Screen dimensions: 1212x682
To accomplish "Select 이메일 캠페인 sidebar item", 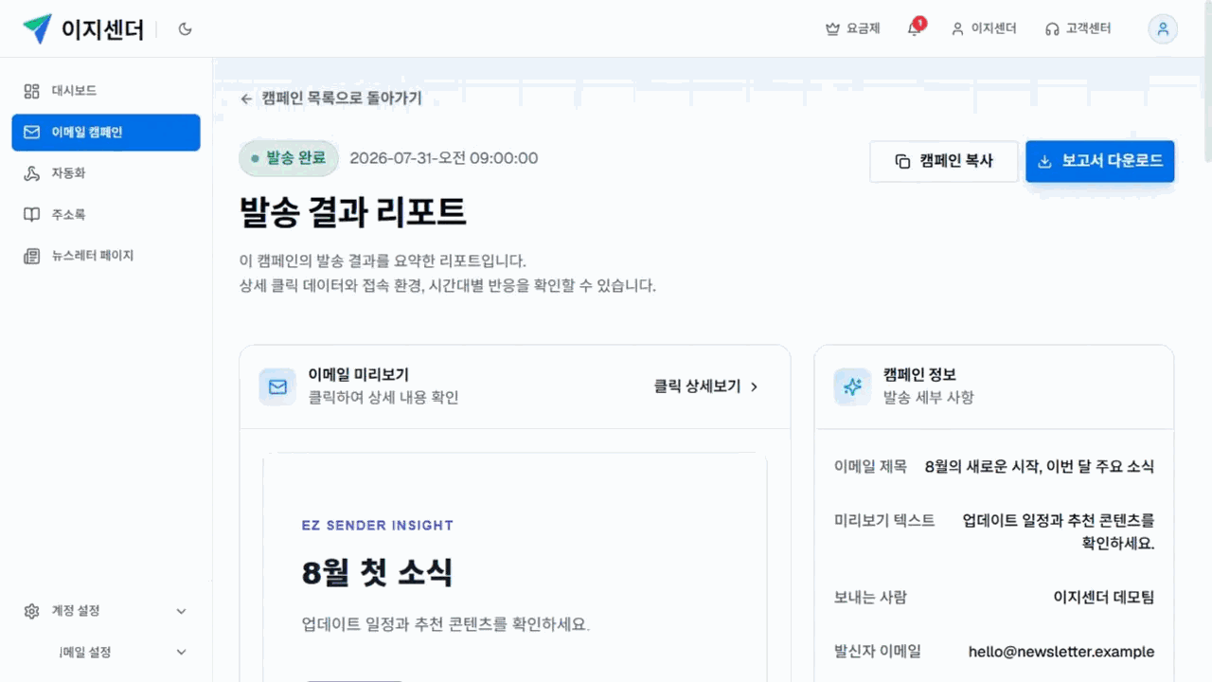I will (x=106, y=133).
